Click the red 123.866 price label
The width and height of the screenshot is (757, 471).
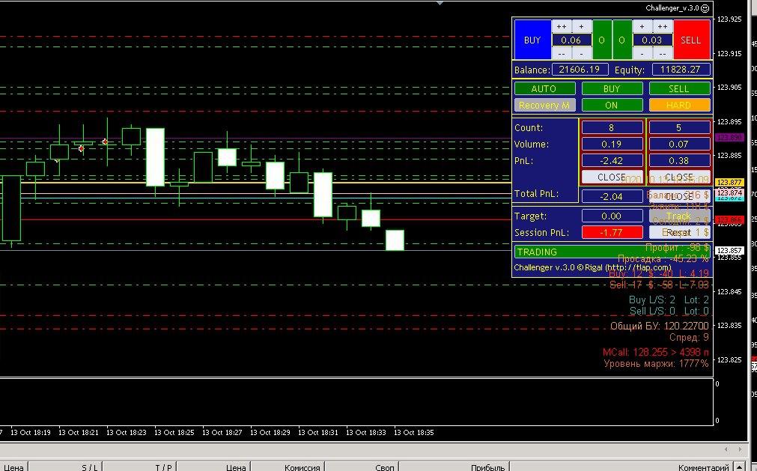(x=729, y=219)
